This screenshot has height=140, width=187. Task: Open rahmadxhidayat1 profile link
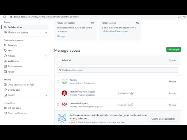coord(79,103)
